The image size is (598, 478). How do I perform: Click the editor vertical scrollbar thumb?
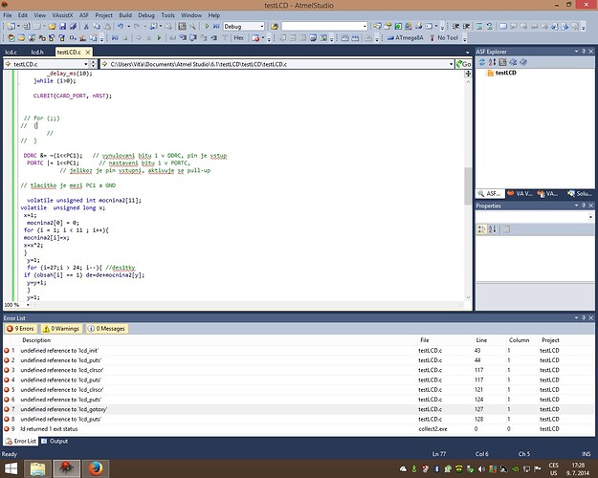coord(468,185)
